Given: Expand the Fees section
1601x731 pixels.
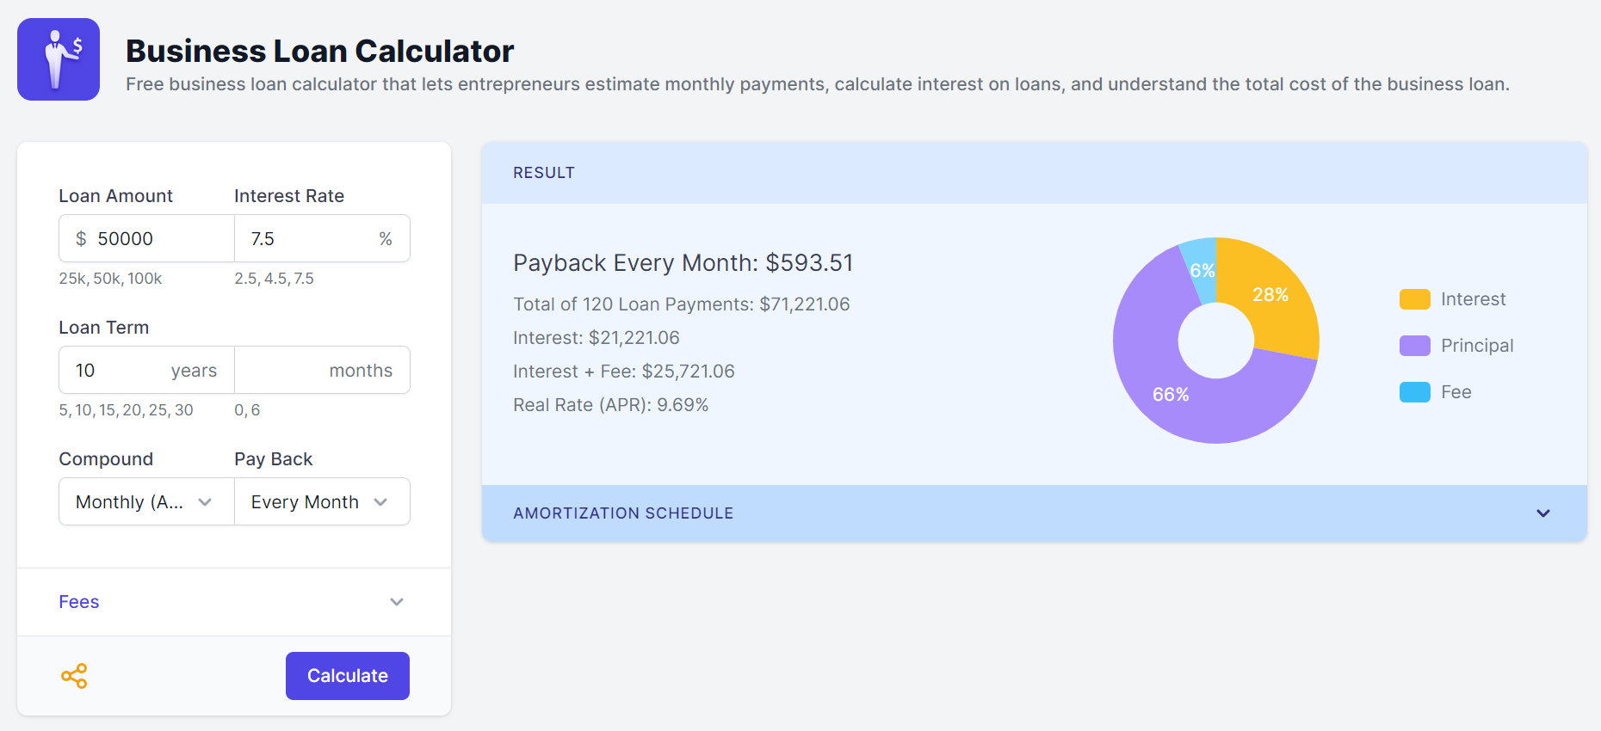Looking at the screenshot, I should [x=233, y=602].
